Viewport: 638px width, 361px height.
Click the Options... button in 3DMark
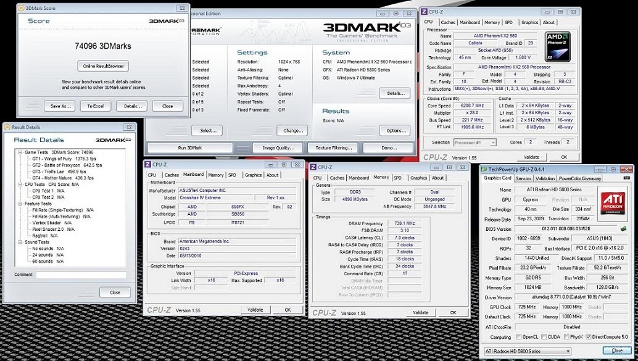coord(395,131)
